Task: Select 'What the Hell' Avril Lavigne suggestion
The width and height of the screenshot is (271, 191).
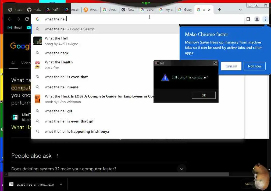Action: [105, 41]
